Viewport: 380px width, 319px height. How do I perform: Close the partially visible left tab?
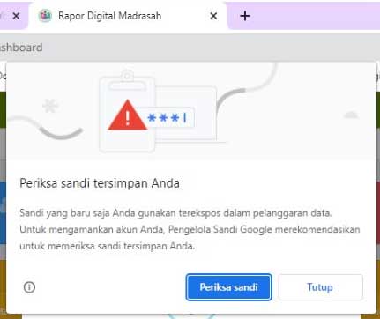pyautogui.click(x=17, y=16)
